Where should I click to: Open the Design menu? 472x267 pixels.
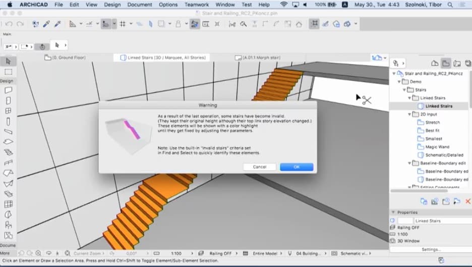coord(112,5)
